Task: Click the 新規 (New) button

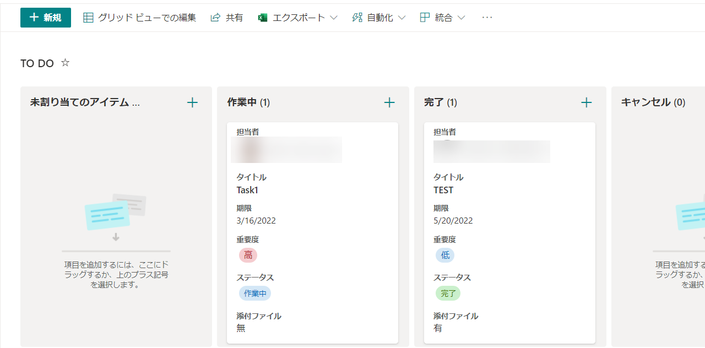Action: pos(46,18)
